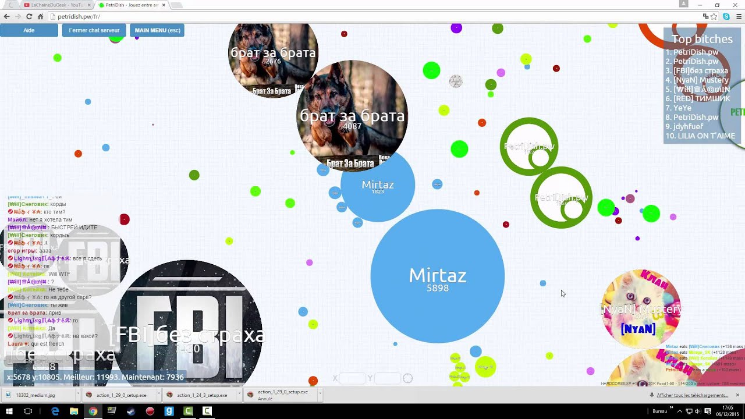Expand the hidden system tray icons arrow
Screen dimensions: 745x419
point(679,411)
